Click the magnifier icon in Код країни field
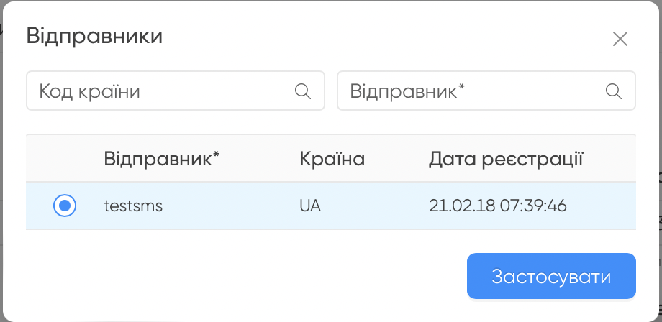 tap(303, 91)
